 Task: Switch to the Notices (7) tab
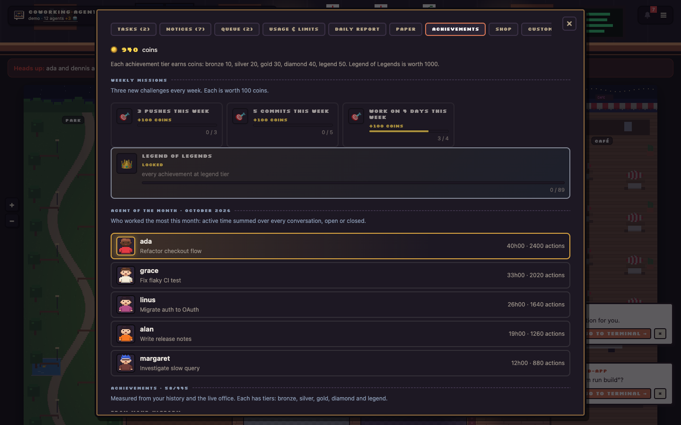coord(185,29)
